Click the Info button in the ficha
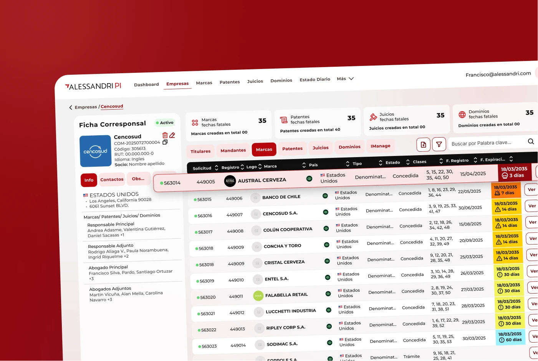Viewport: 538px width, 361px height. 89,180
